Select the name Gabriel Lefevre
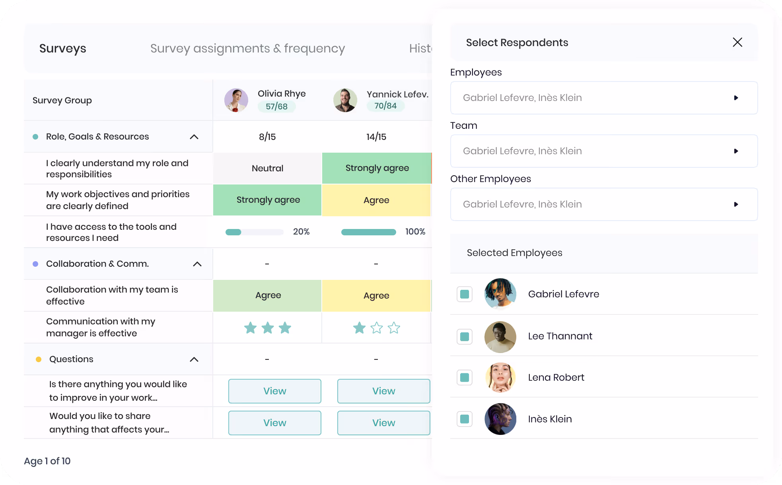782x485 pixels. pyautogui.click(x=564, y=294)
